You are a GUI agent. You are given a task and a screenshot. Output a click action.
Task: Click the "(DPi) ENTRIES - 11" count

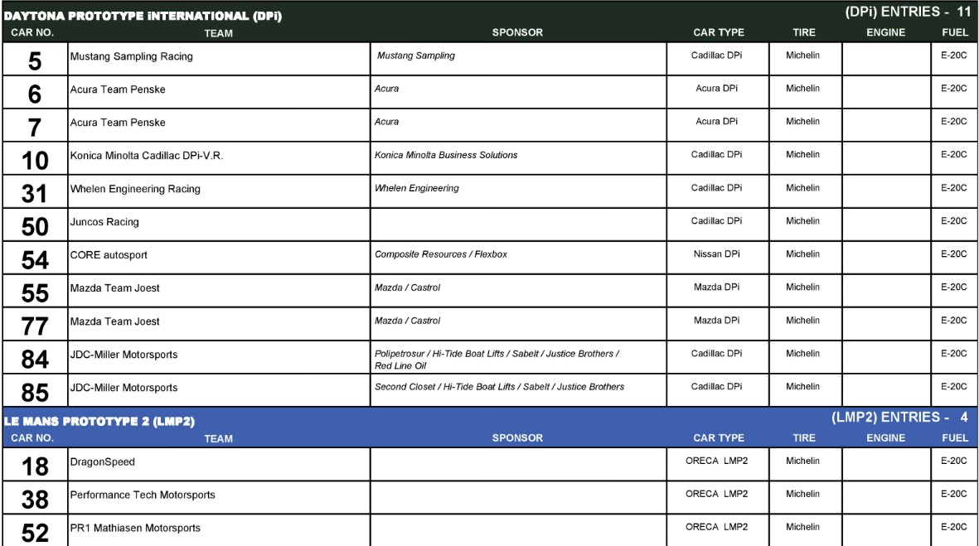pyautogui.click(x=908, y=12)
